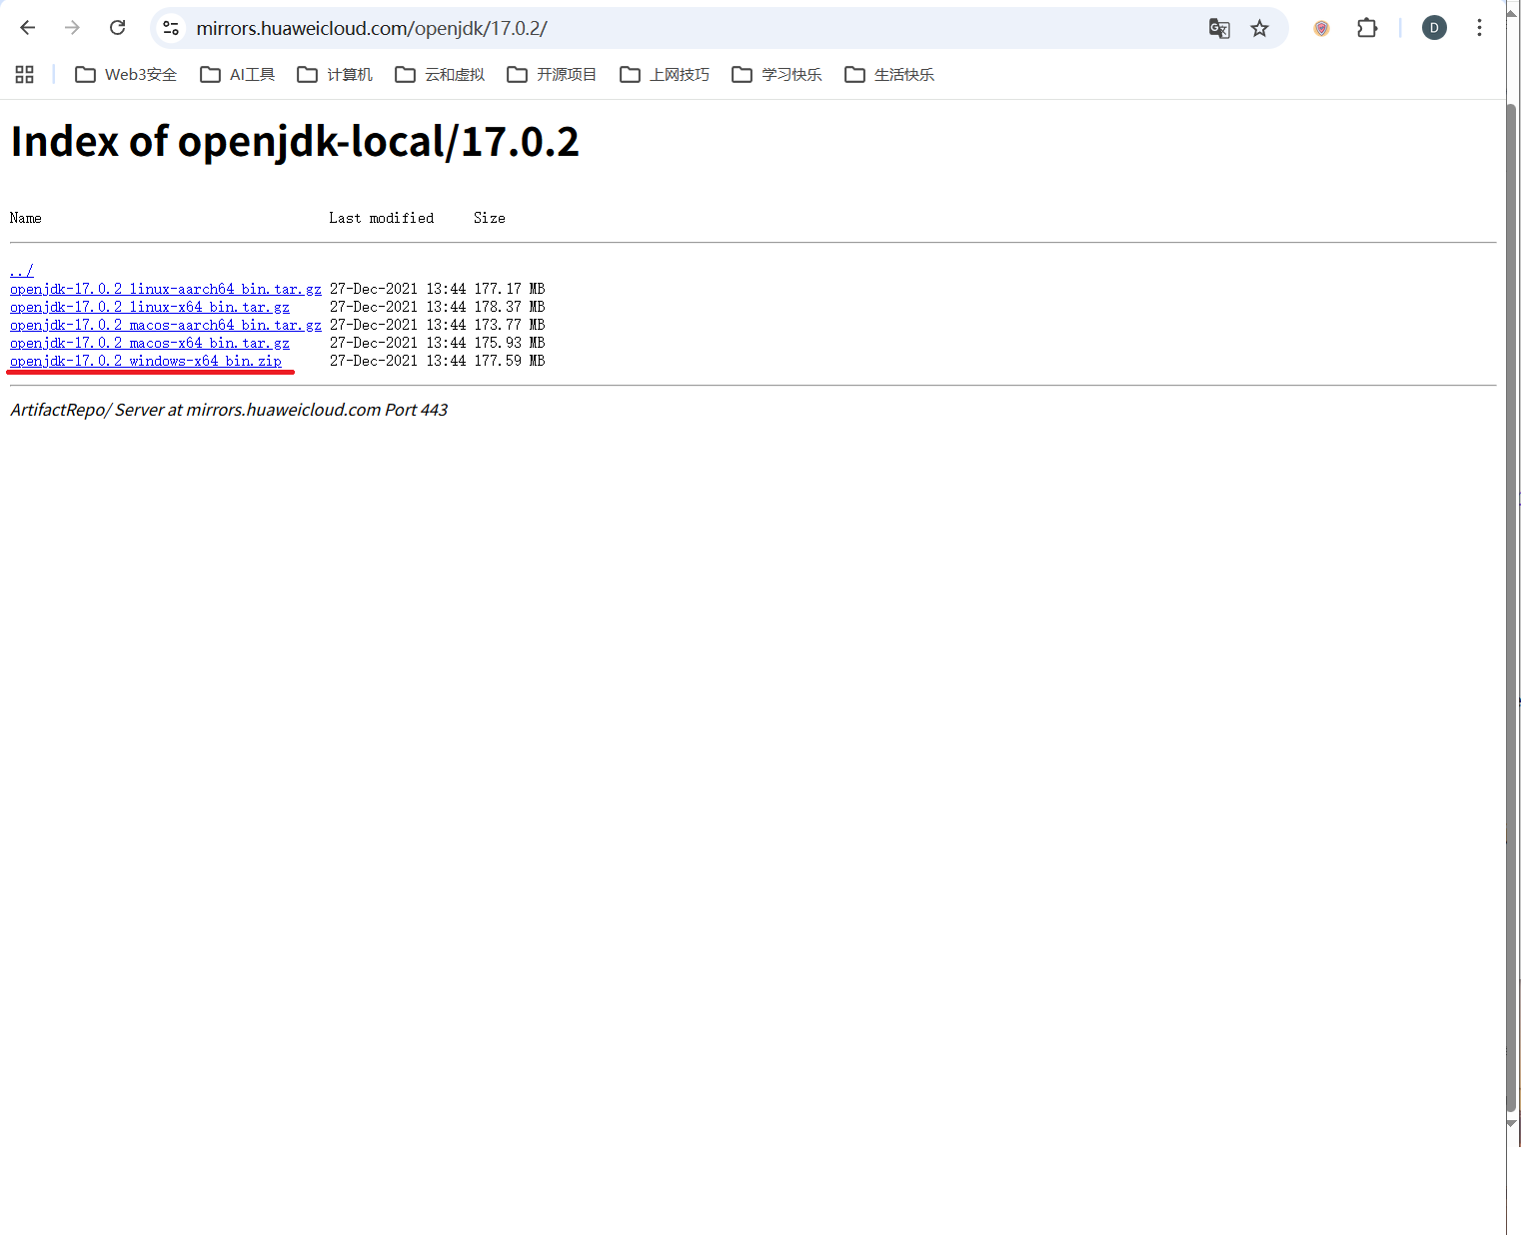Image resolution: width=1535 pixels, height=1235 pixels.
Task: Open site information icon in address bar
Action: coord(172,28)
